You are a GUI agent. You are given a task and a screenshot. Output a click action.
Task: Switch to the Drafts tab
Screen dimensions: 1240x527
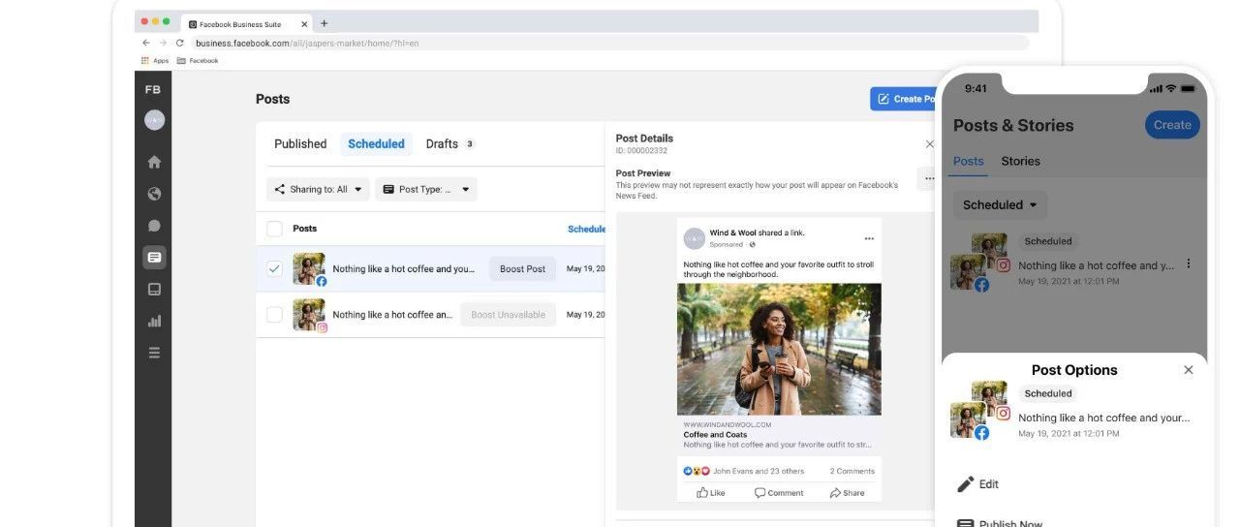point(450,143)
